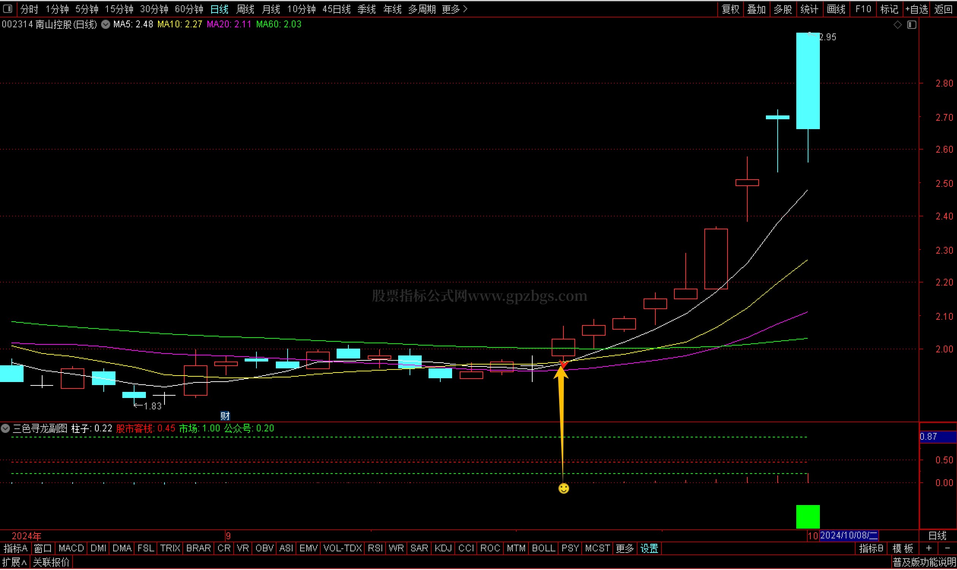Switch to 分时 intraday view
Image resolution: width=957 pixels, height=570 pixels.
pos(29,9)
